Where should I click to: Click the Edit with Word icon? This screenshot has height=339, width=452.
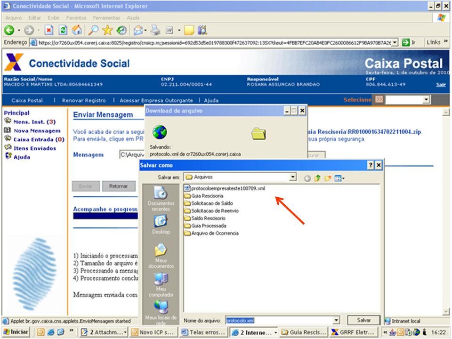pyautogui.click(x=169, y=30)
